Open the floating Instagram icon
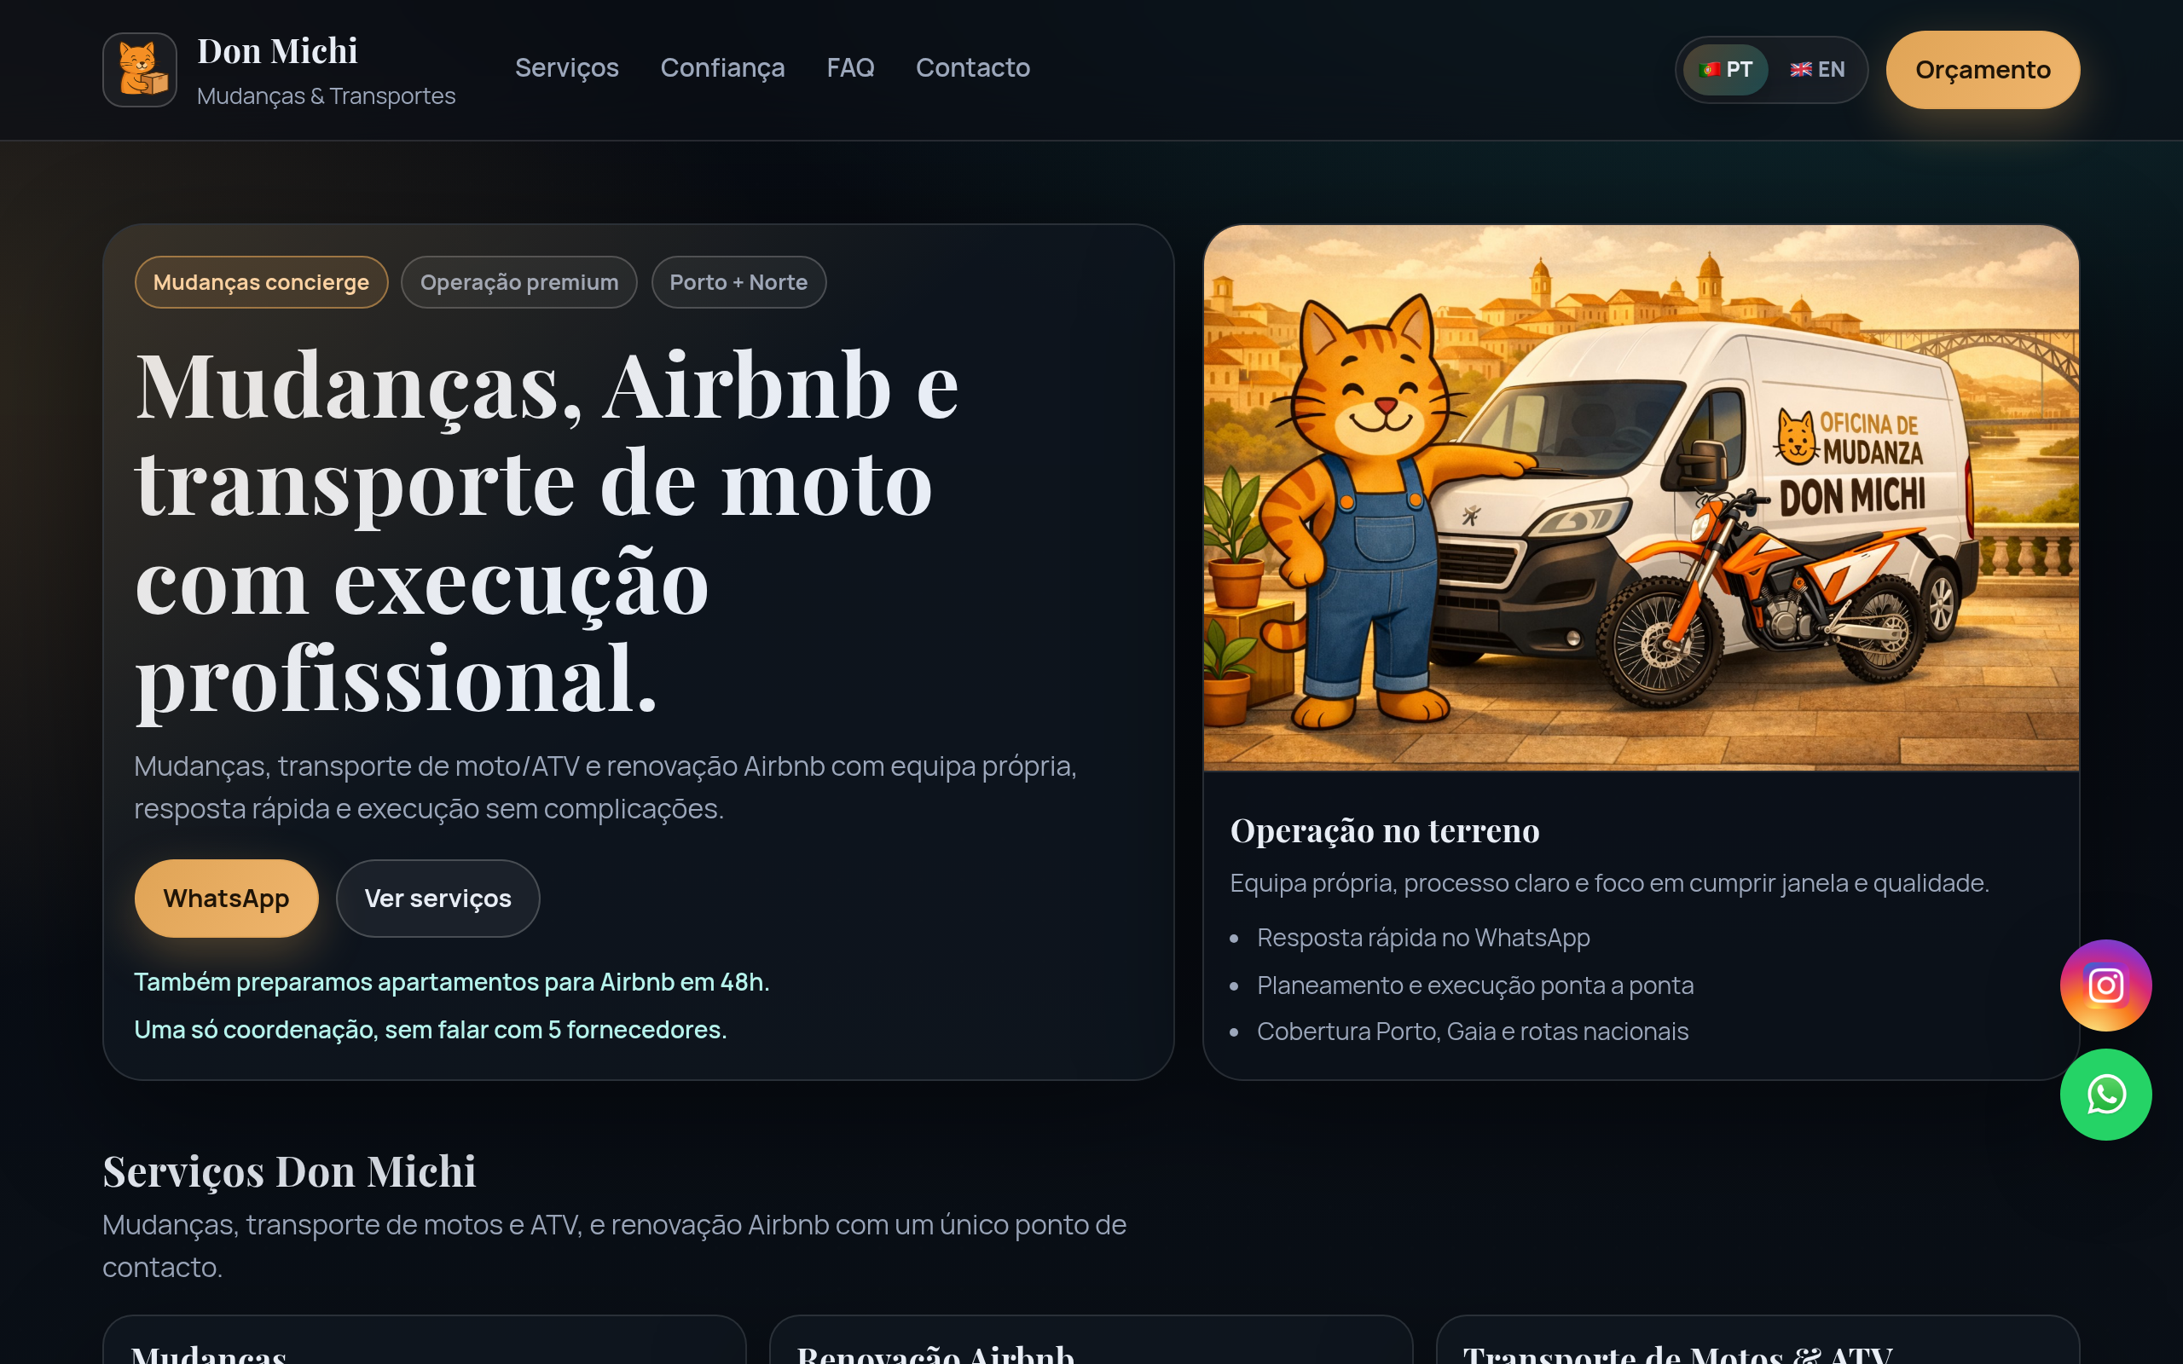Image resolution: width=2183 pixels, height=1364 pixels. pos(2105,985)
